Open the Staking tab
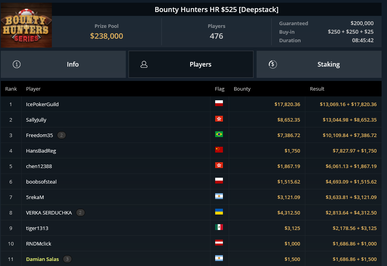This screenshot has width=387, height=266. (319, 64)
